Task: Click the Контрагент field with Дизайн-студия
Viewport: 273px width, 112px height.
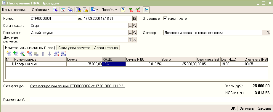Action: (79, 32)
